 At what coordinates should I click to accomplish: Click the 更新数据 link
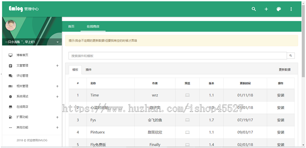pos(284,70)
